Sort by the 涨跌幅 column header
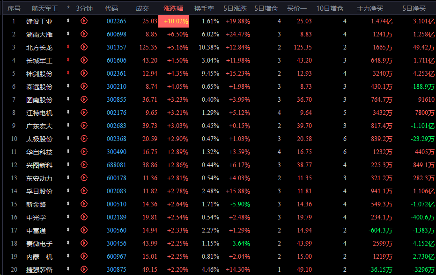 pyautogui.click(x=173, y=8)
